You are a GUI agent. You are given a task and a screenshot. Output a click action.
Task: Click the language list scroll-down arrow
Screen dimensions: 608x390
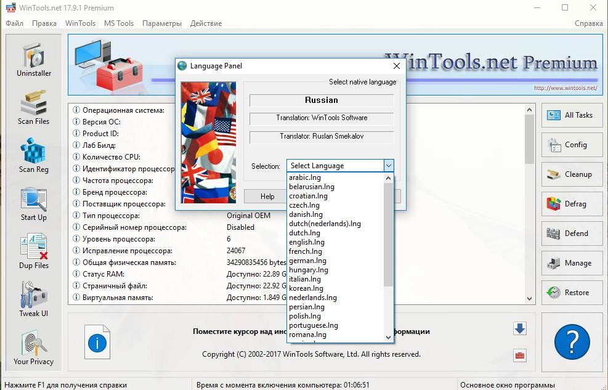point(388,338)
